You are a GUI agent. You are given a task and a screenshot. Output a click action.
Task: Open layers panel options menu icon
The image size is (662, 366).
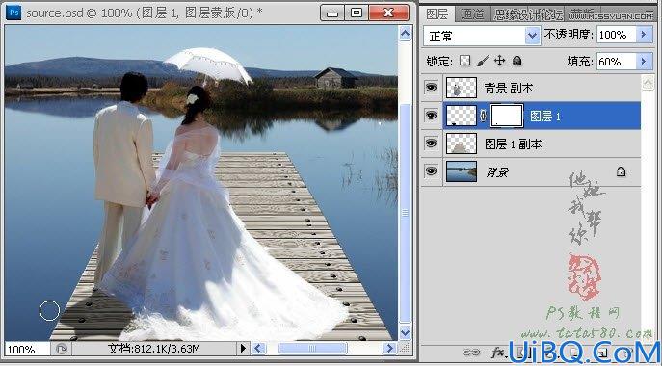[x=649, y=13]
